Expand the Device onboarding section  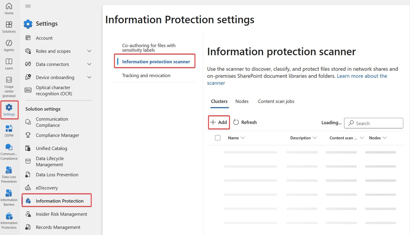[89, 77]
